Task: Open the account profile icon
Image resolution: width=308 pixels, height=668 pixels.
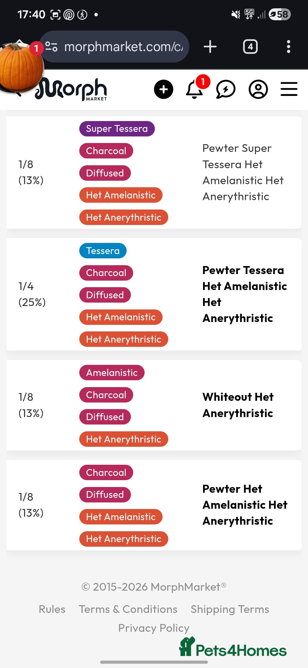Action: (x=258, y=90)
